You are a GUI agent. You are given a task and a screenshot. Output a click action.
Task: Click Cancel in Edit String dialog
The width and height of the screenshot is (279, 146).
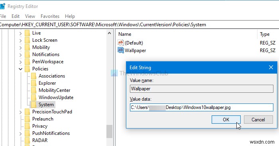(x=258, y=119)
